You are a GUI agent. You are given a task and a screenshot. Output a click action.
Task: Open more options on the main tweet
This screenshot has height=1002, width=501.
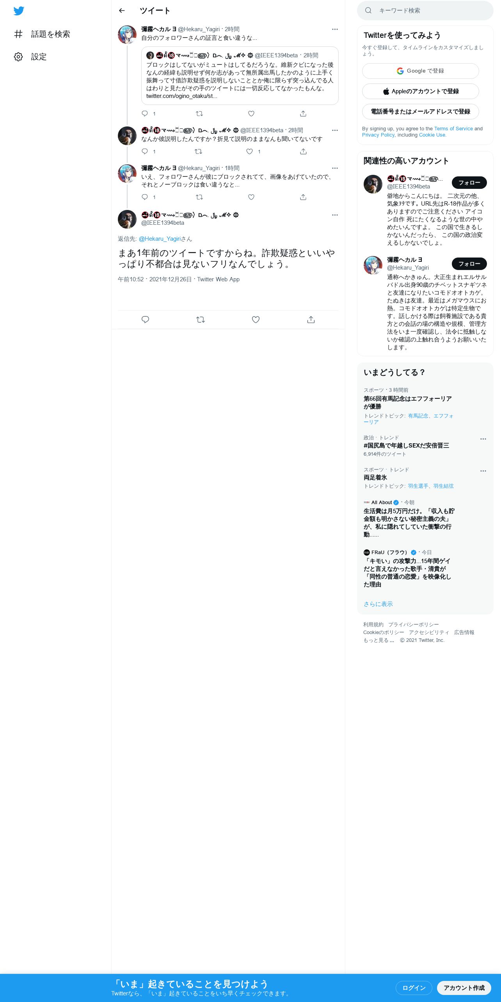pyautogui.click(x=335, y=215)
